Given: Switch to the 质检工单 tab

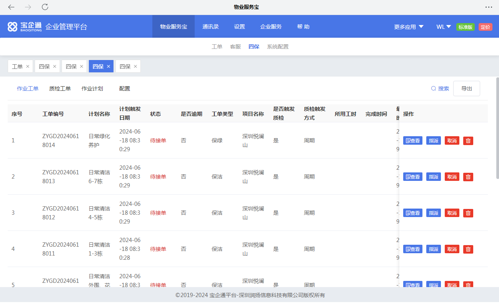Looking at the screenshot, I should pyautogui.click(x=60, y=89).
